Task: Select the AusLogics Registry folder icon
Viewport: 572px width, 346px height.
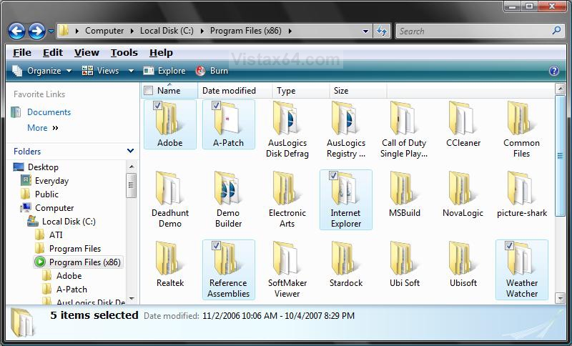Action: coord(346,118)
